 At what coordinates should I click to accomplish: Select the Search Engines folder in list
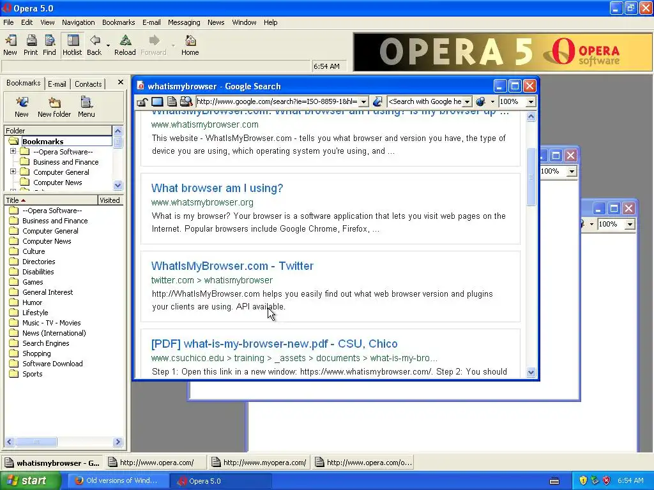[45, 343]
